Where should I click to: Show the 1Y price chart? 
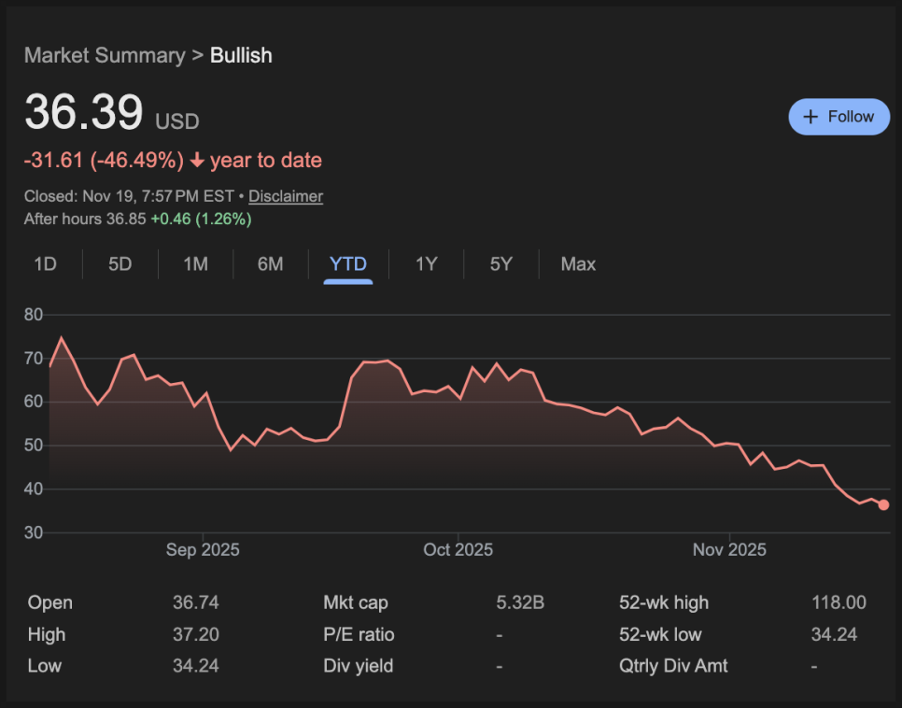[426, 264]
